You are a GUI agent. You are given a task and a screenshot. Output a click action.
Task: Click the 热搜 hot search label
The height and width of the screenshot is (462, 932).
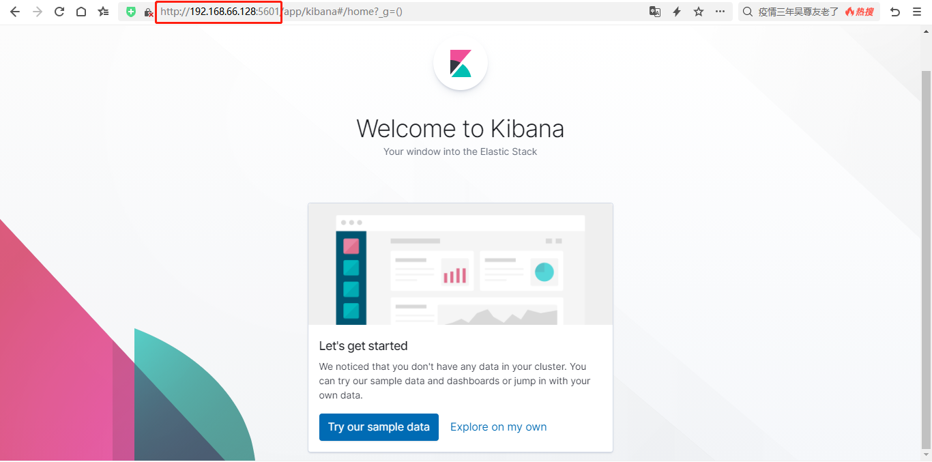859,12
